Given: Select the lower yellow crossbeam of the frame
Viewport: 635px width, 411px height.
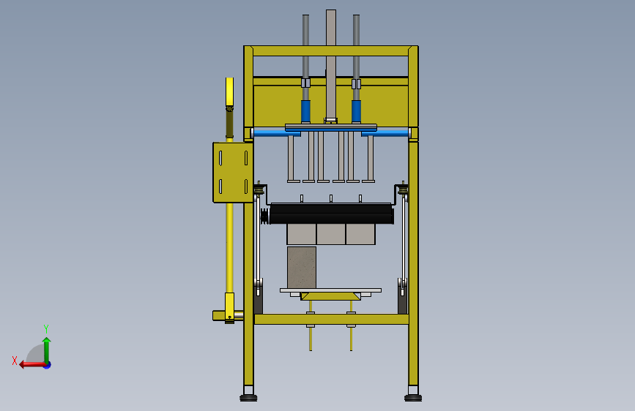Looking at the screenshot, I should click(331, 319).
